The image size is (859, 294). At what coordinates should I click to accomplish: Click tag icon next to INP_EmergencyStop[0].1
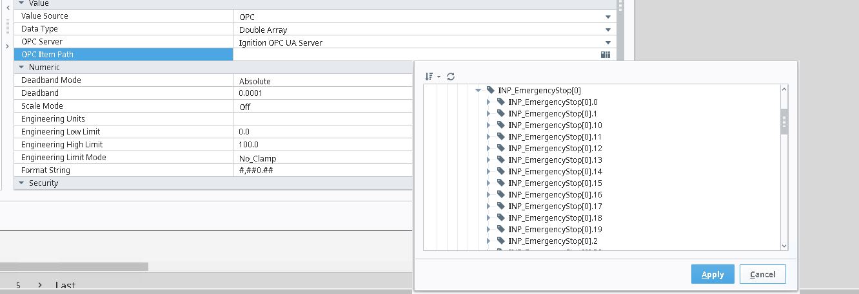click(x=500, y=114)
